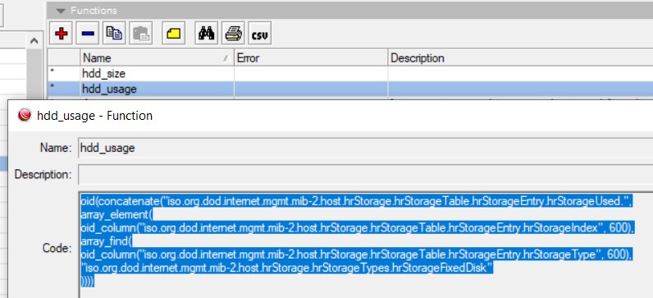Click the Name field in the hdd_usage dialog
This screenshot has height=298, width=653.
click(x=365, y=148)
